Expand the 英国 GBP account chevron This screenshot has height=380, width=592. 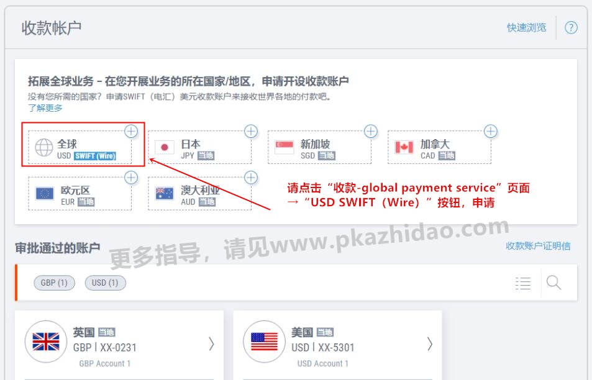tap(211, 344)
